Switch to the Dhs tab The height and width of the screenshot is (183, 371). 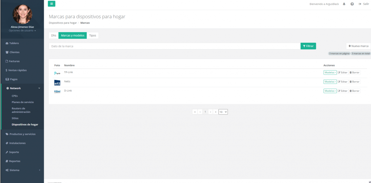click(54, 35)
